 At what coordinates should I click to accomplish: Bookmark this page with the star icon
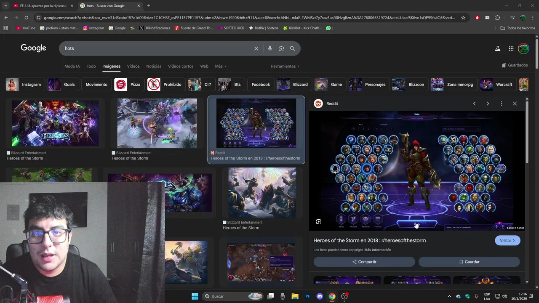tap(463, 18)
